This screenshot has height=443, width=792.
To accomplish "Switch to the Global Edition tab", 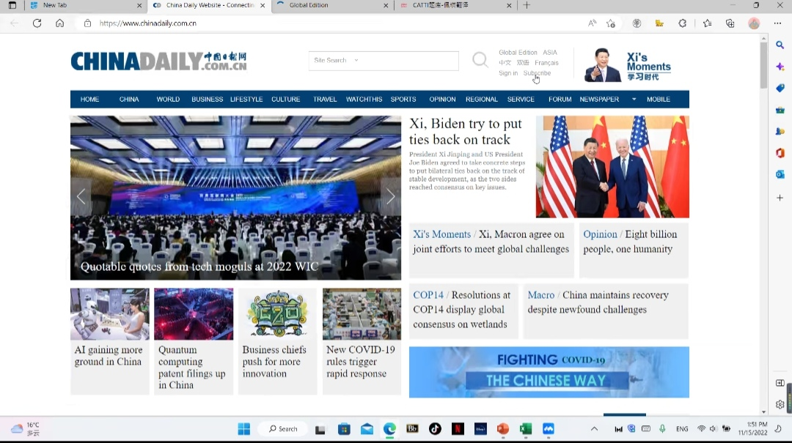I will point(330,5).
